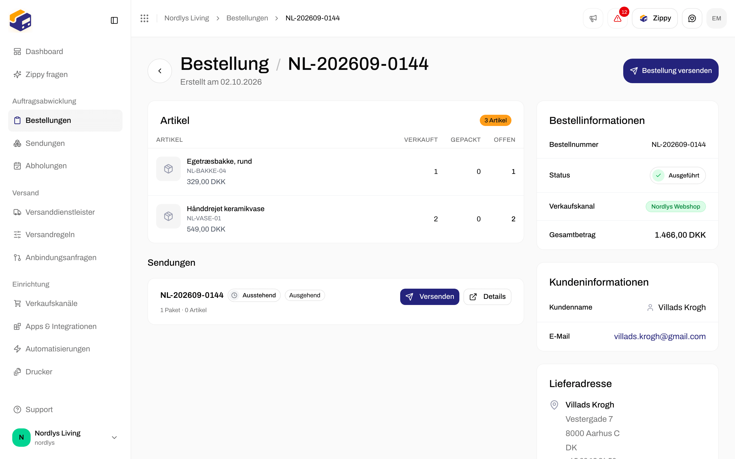Open Zippy fragen

tap(65, 74)
